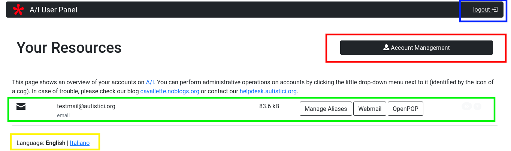Click the envelope icon for the email account
This screenshot has width=511, height=151.
point(21,107)
